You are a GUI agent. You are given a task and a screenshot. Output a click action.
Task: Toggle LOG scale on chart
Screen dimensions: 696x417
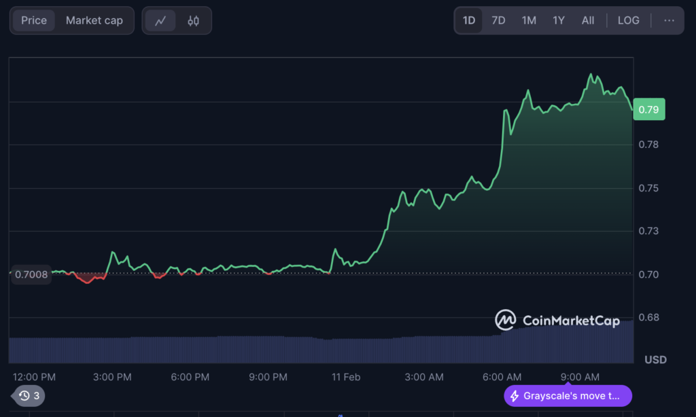pos(629,20)
